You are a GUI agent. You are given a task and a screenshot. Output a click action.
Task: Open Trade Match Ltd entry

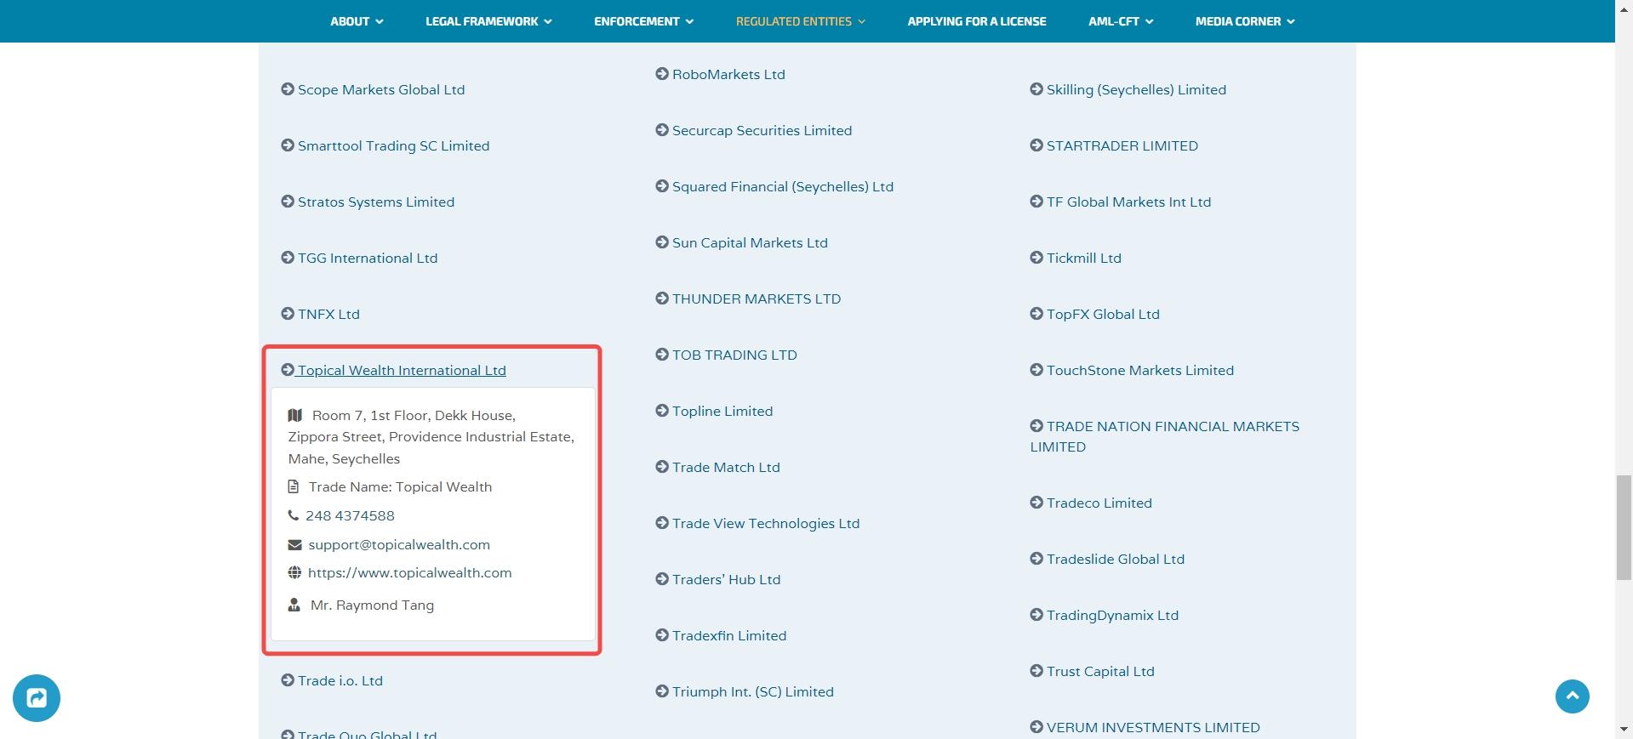717,467
